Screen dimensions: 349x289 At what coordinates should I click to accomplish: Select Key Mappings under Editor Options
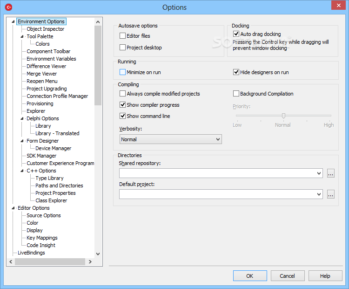(42, 238)
